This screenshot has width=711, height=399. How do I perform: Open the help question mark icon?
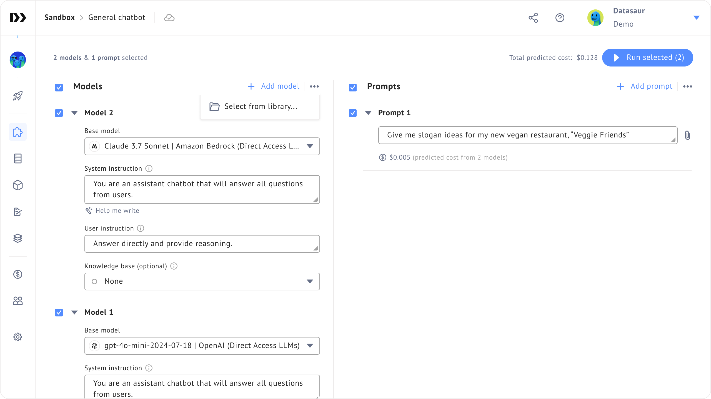(x=560, y=18)
